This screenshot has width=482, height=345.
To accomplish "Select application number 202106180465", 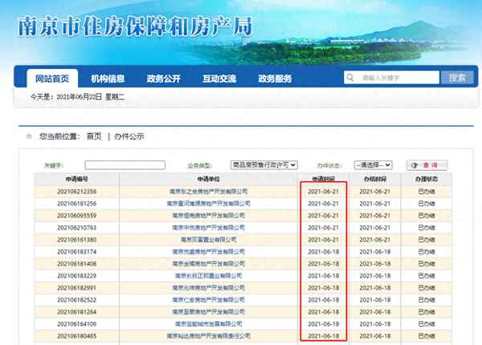I will [x=77, y=336].
